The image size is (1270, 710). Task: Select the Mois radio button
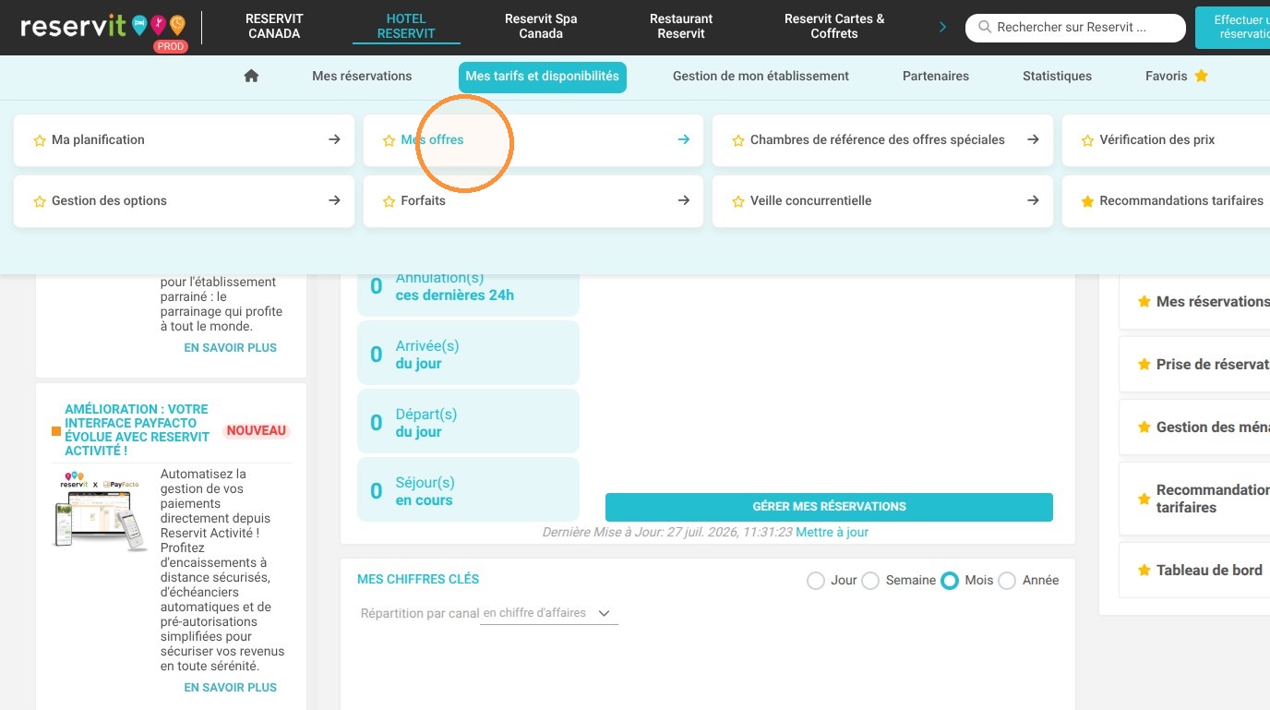tap(950, 581)
